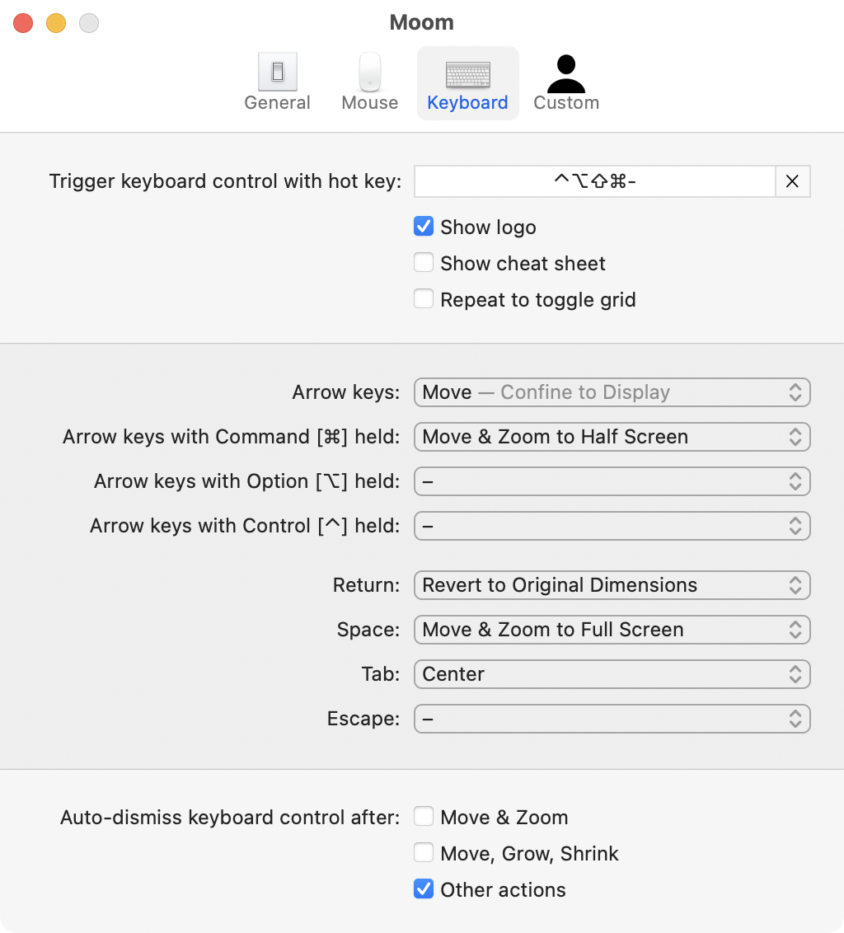Expand Arrow keys with Control held dropdown
844x933 pixels.
612,526
